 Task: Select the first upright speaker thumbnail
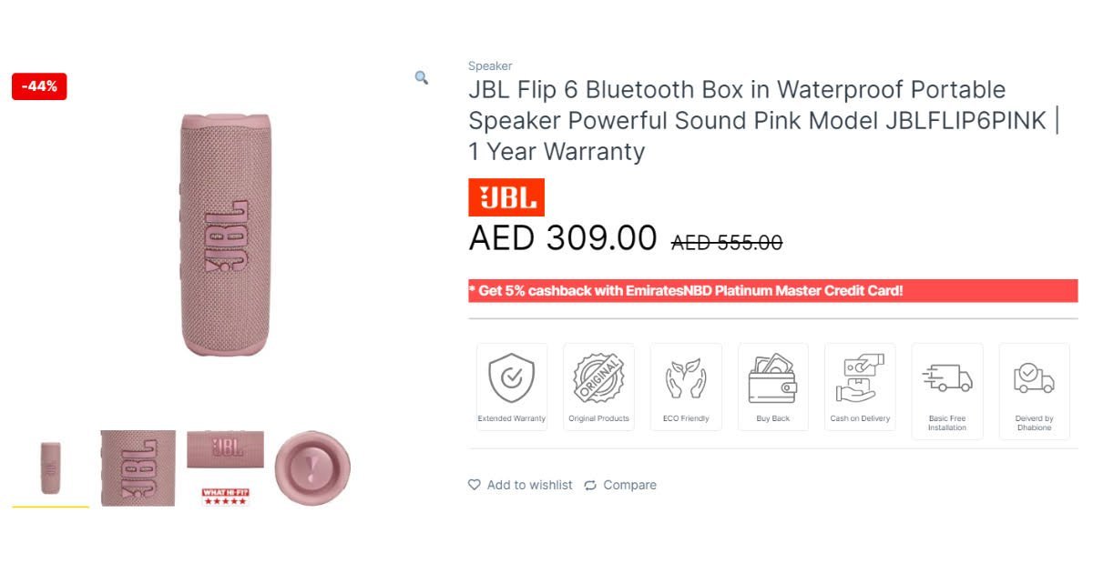[50, 467]
